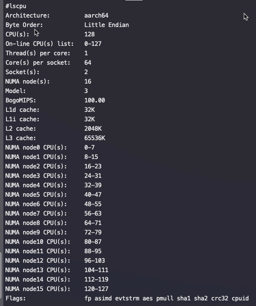Screen dimensions: 256x306
Task: Click the NUMA node(s) value 16
Action: pos(88,81)
